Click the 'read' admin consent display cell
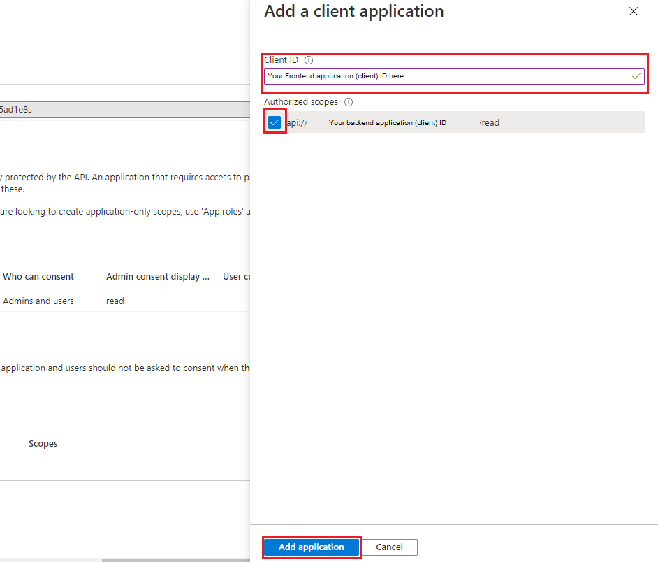658x562 pixels. (115, 301)
